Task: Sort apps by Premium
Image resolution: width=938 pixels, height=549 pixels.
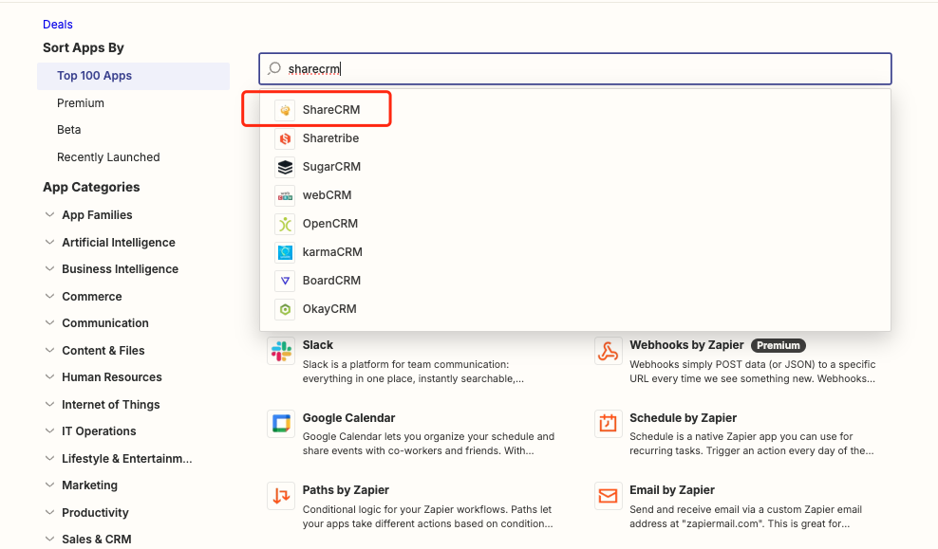Action: (80, 103)
